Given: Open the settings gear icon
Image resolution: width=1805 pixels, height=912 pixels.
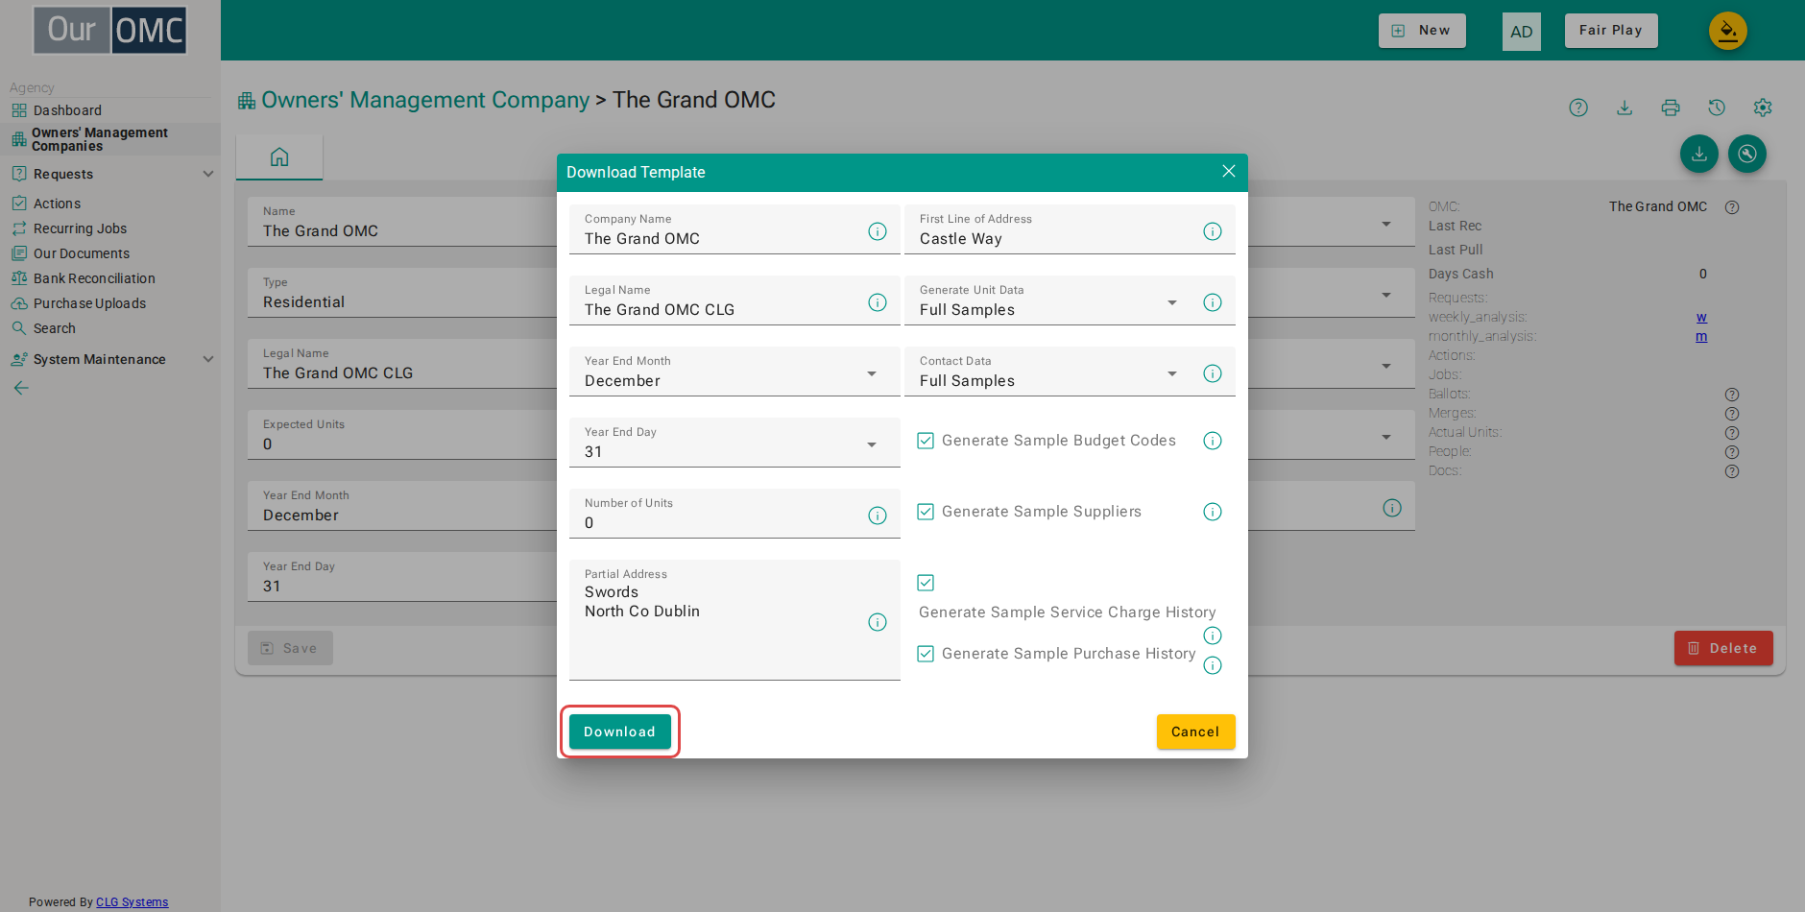Looking at the screenshot, I should point(1763,108).
